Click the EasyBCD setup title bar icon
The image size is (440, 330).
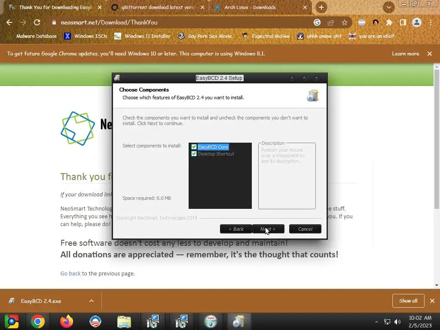pyautogui.click(x=117, y=78)
